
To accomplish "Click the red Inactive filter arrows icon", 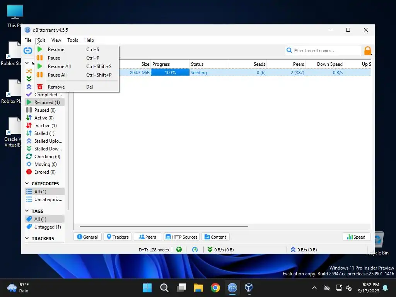I will (29, 126).
